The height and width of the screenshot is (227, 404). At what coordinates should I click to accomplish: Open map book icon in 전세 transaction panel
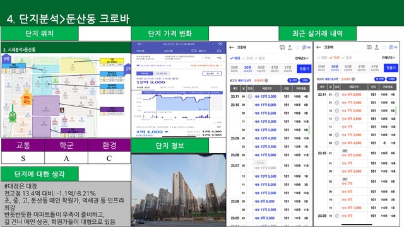coord(369,47)
